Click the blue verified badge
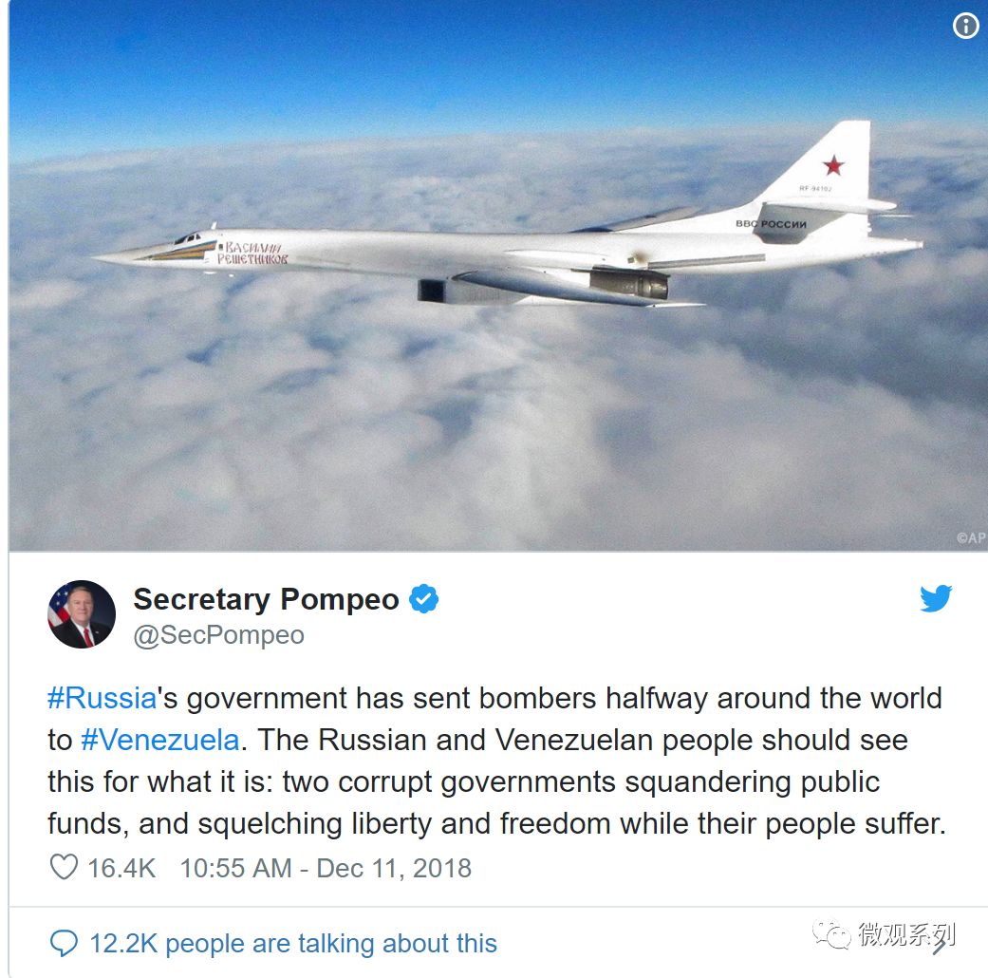The image size is (988, 978). tap(424, 598)
